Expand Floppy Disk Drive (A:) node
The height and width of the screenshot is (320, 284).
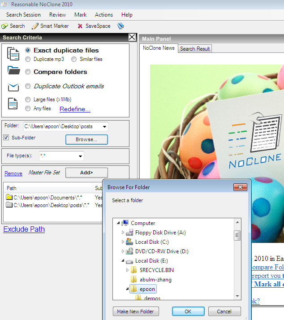(x=123, y=232)
